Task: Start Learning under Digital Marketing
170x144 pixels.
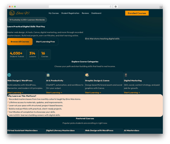Action: pos(132,93)
